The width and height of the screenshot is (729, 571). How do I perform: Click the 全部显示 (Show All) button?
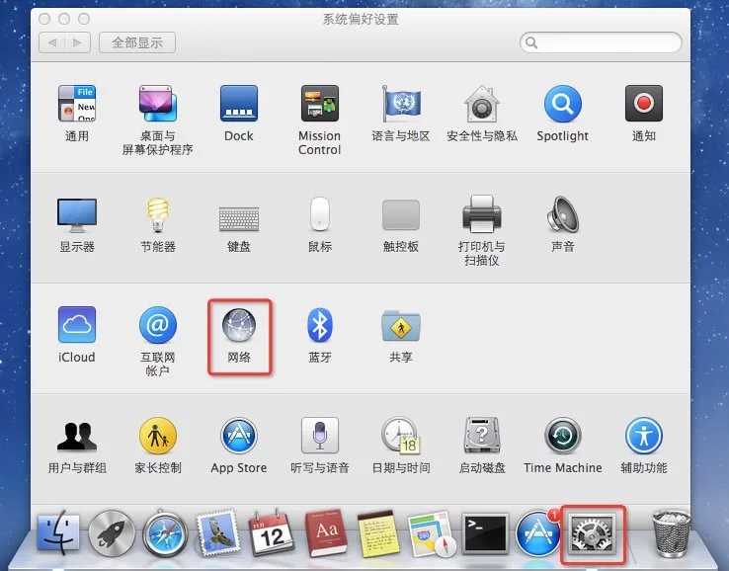point(137,43)
